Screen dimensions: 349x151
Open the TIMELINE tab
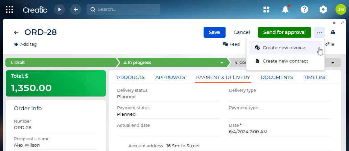click(x=316, y=77)
